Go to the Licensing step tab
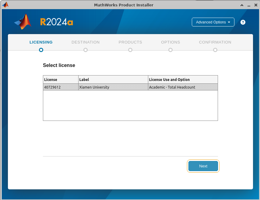 (41, 42)
